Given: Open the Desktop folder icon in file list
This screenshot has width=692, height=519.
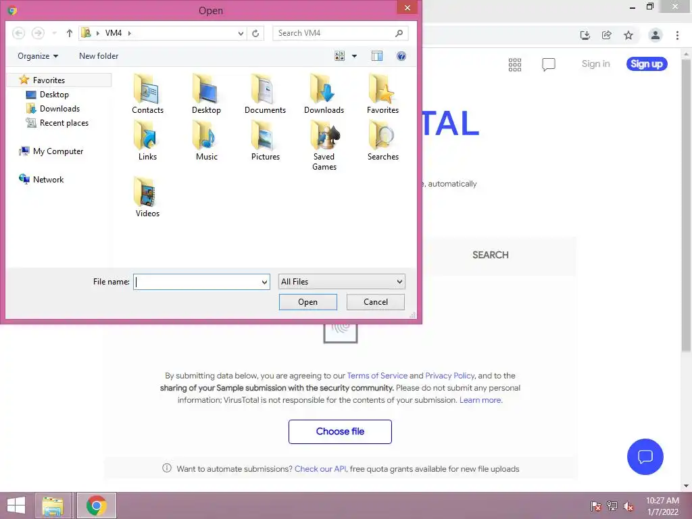Looking at the screenshot, I should 206,94.
